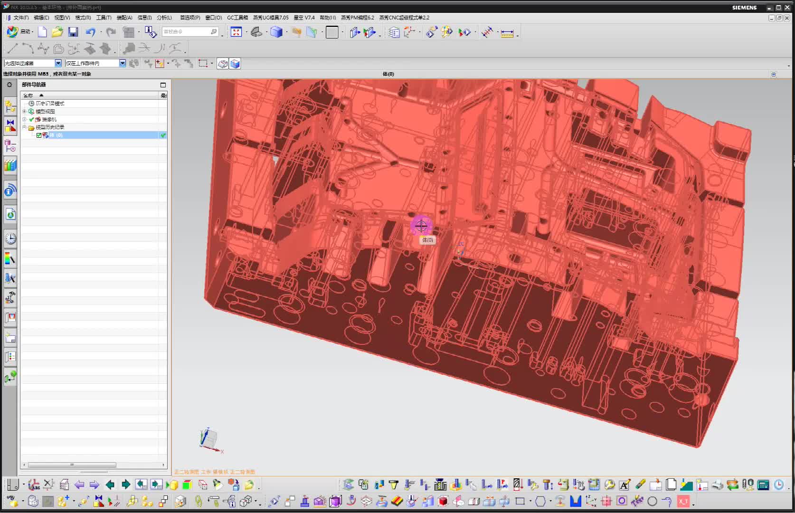Collapse the 模型历史记录 tree node

[24, 127]
